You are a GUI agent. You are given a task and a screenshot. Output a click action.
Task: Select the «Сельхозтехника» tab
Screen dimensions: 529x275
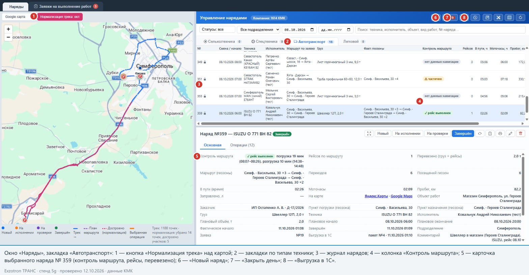click(222, 42)
